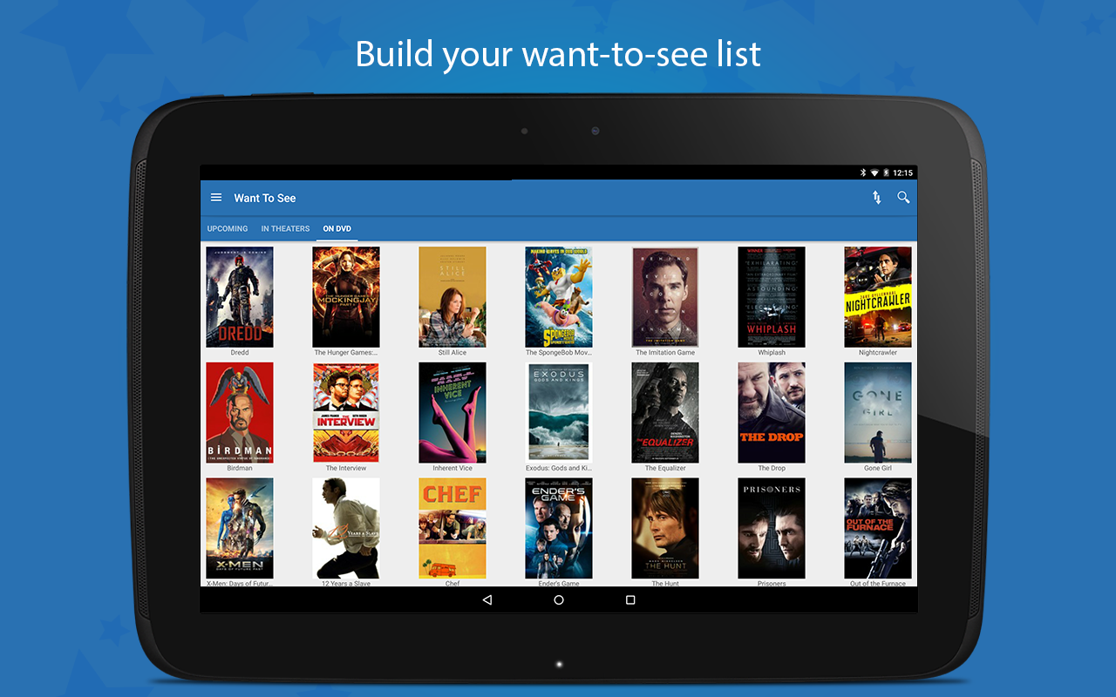Click the 'Dredd' title caption

[240, 353]
